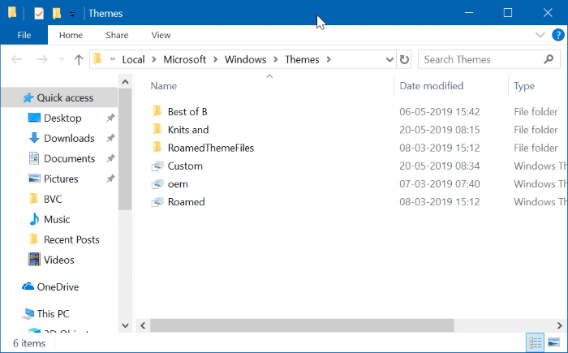Screen dimensions: 568x353
Task: Open the Recent locations dropdown
Action: pyautogui.click(x=62, y=59)
